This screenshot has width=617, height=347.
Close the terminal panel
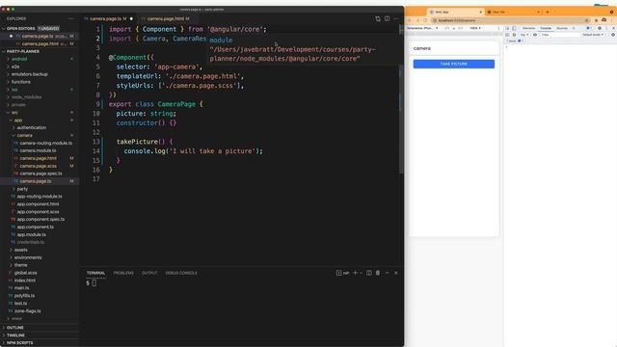396,273
